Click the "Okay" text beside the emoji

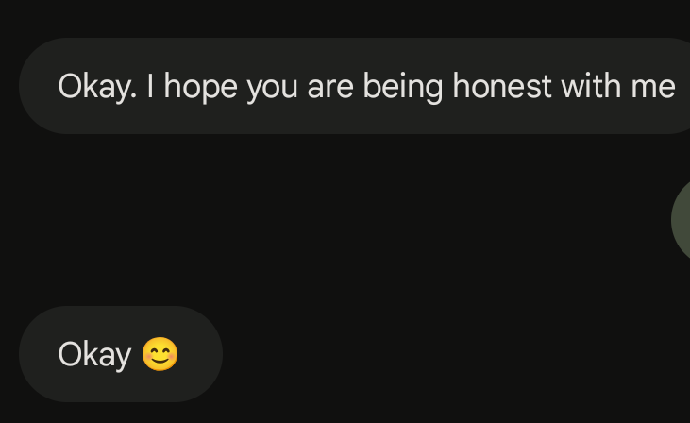click(94, 355)
